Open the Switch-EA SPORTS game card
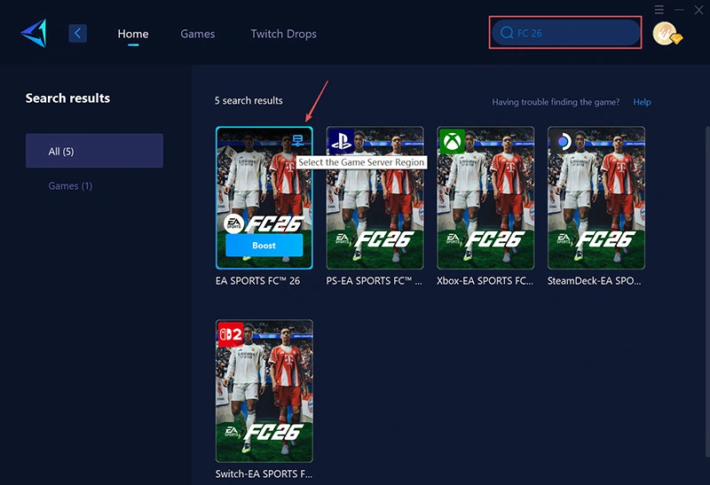Screen dimensions: 710x485 [264, 391]
